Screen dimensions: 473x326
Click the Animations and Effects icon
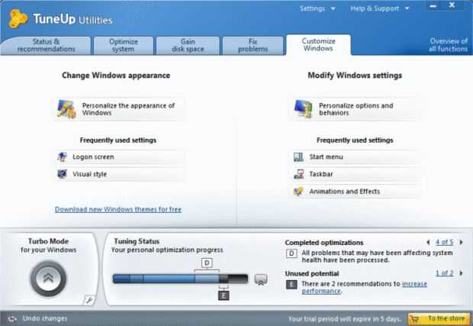[298, 192]
